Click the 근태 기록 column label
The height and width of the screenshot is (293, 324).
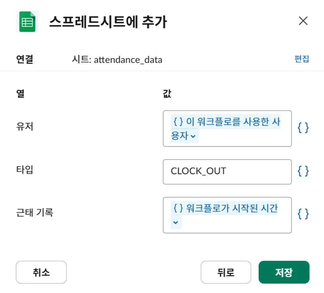click(x=35, y=212)
